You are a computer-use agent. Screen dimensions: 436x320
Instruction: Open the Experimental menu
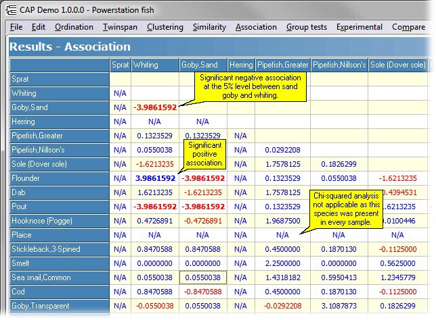pyautogui.click(x=359, y=27)
